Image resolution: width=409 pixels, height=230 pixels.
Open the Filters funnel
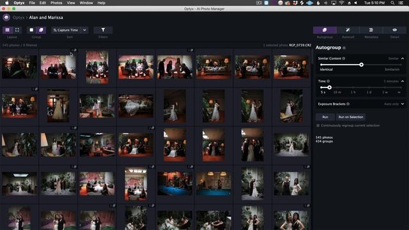(x=103, y=30)
